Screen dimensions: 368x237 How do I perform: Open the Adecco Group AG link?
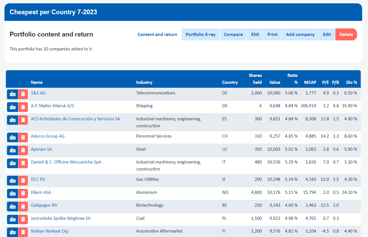[48, 136]
